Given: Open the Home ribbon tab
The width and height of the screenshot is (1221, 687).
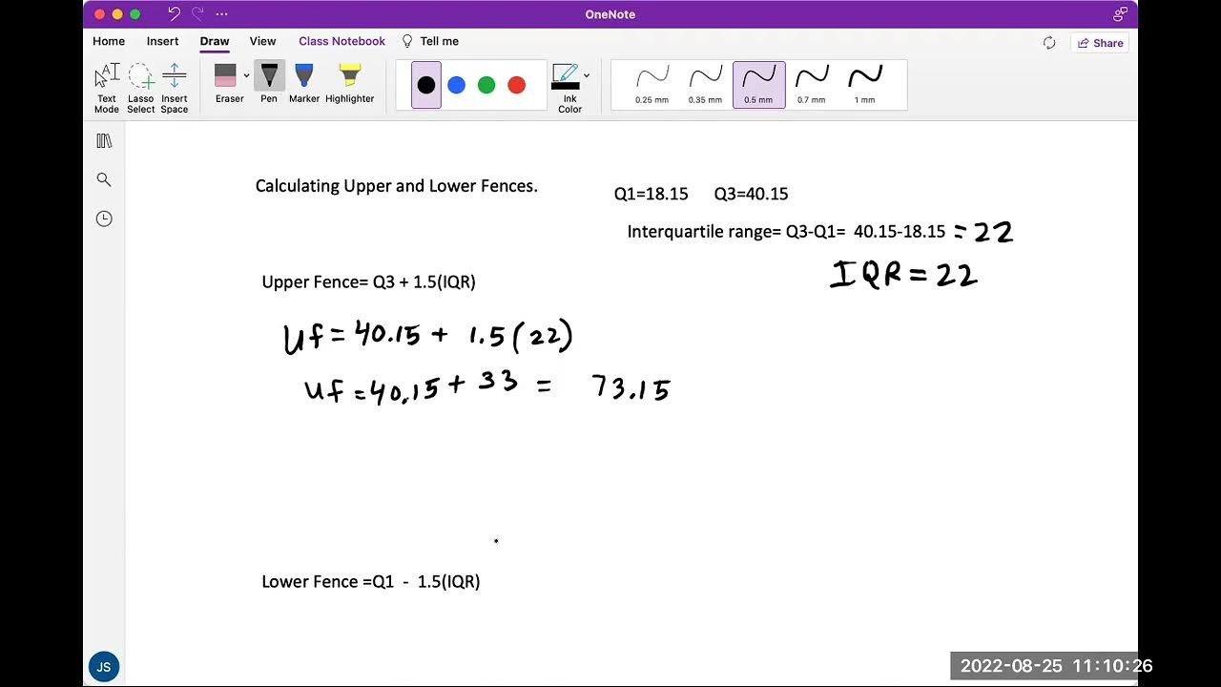Looking at the screenshot, I should 109,41.
